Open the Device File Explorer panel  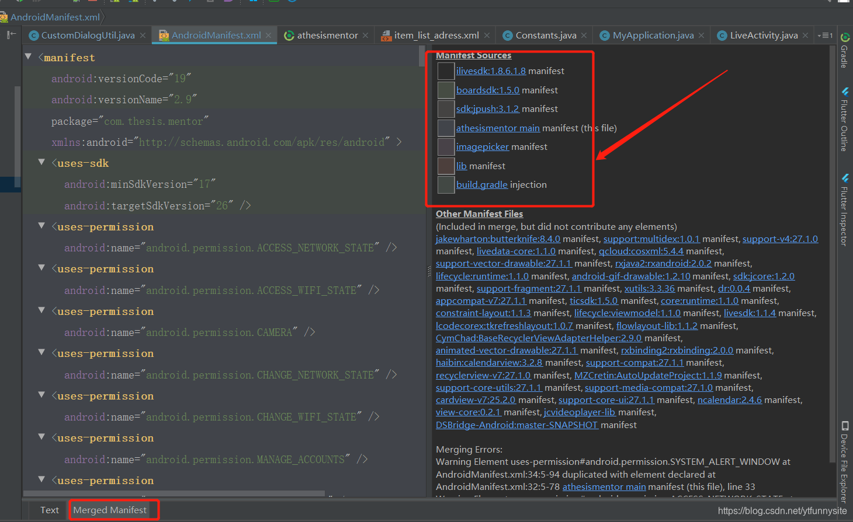tap(845, 462)
